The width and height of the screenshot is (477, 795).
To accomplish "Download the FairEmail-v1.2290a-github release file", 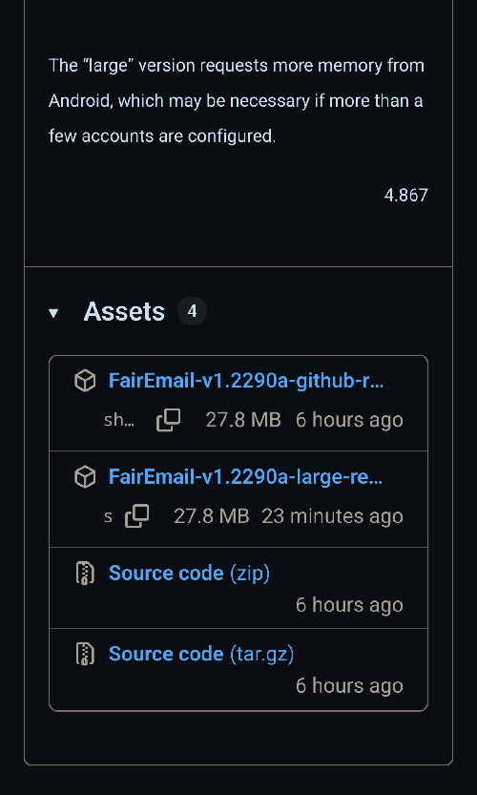I will [x=246, y=381].
